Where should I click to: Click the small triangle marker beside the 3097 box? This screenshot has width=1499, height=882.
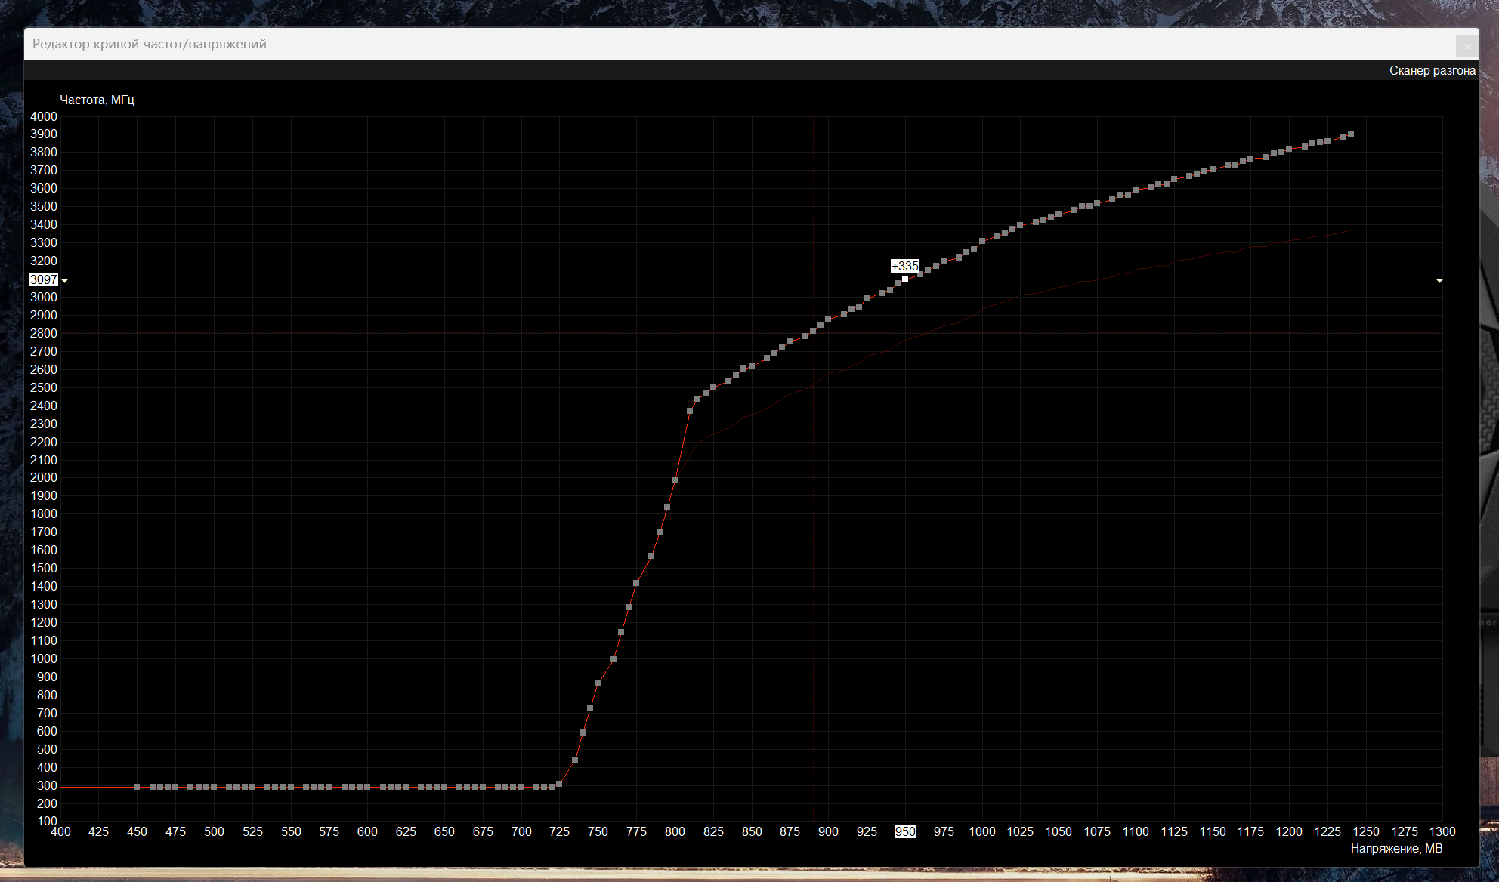tap(65, 281)
